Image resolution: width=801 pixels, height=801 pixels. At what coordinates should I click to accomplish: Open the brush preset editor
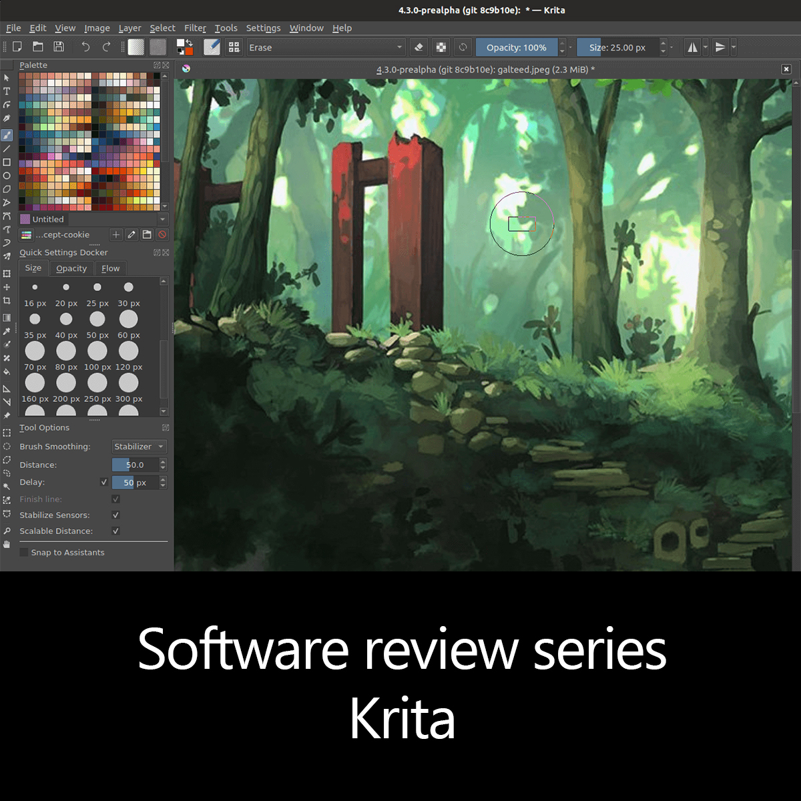212,47
